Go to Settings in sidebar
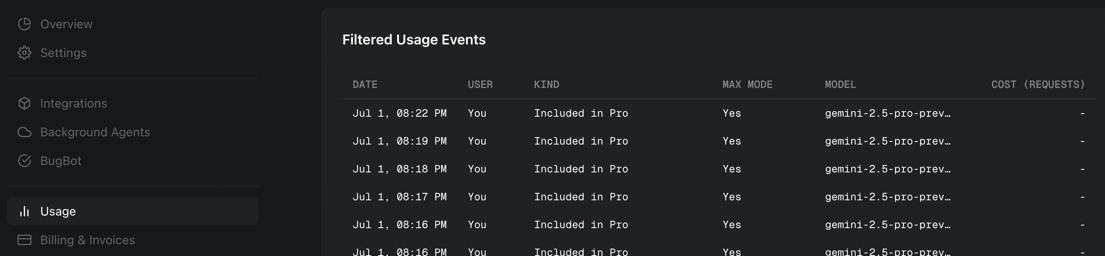Viewport: 1105px width, 256px height. tap(63, 53)
